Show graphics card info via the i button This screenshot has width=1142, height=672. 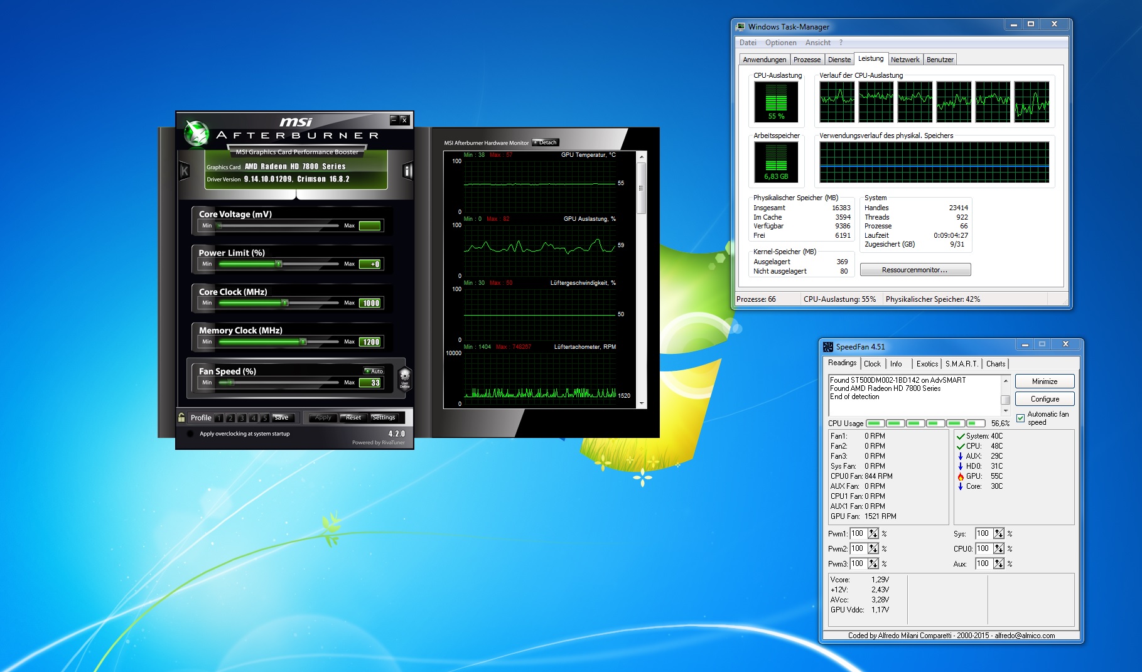point(407,171)
